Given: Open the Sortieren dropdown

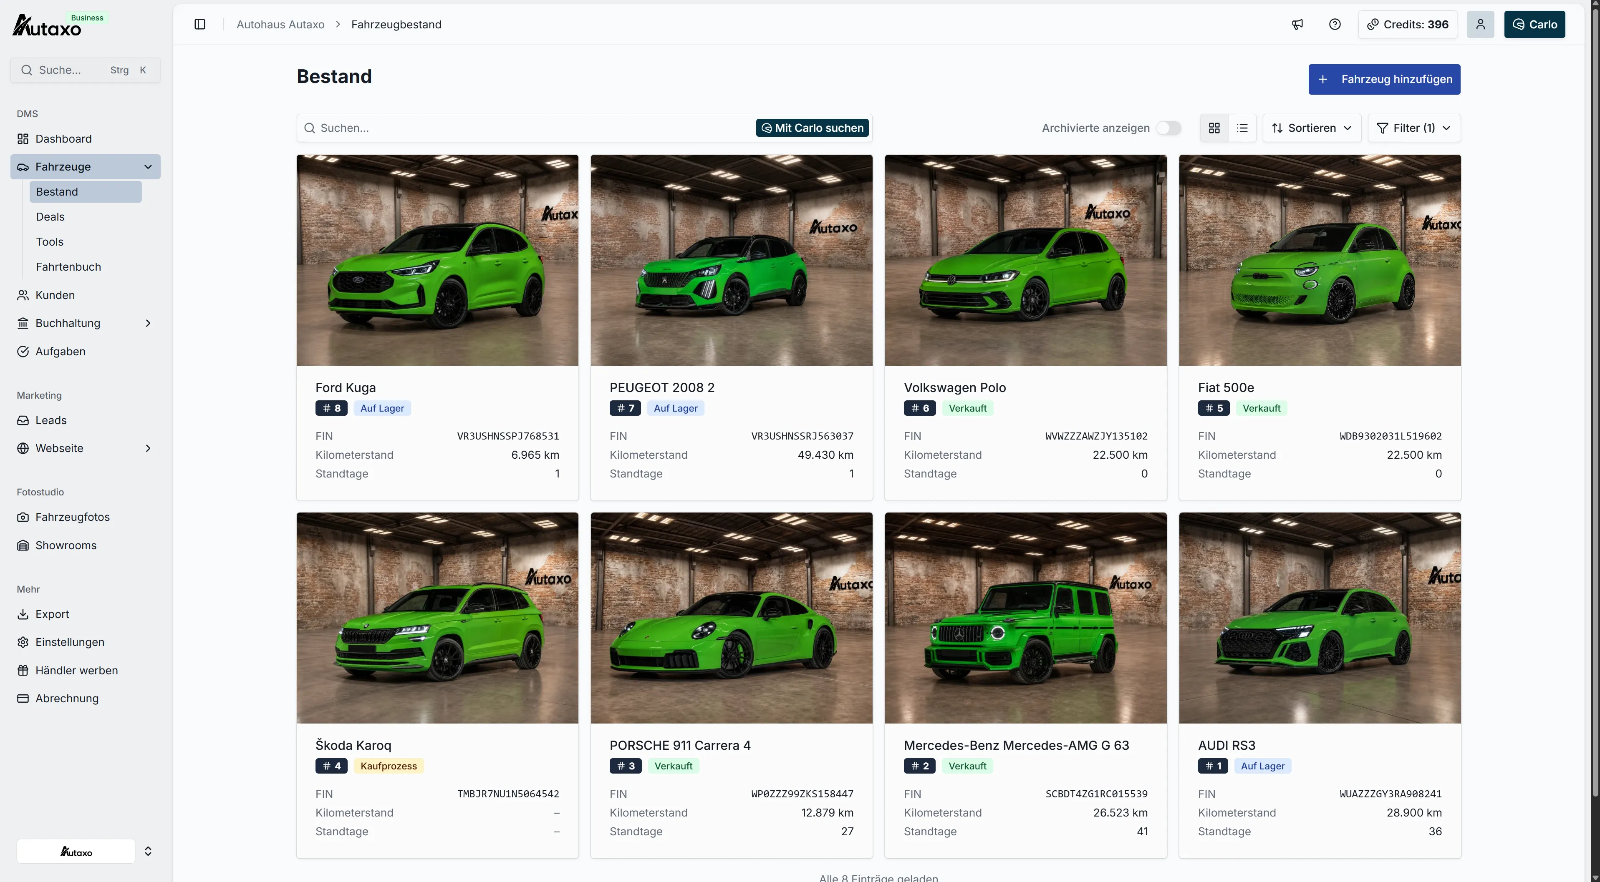Looking at the screenshot, I should point(1312,128).
